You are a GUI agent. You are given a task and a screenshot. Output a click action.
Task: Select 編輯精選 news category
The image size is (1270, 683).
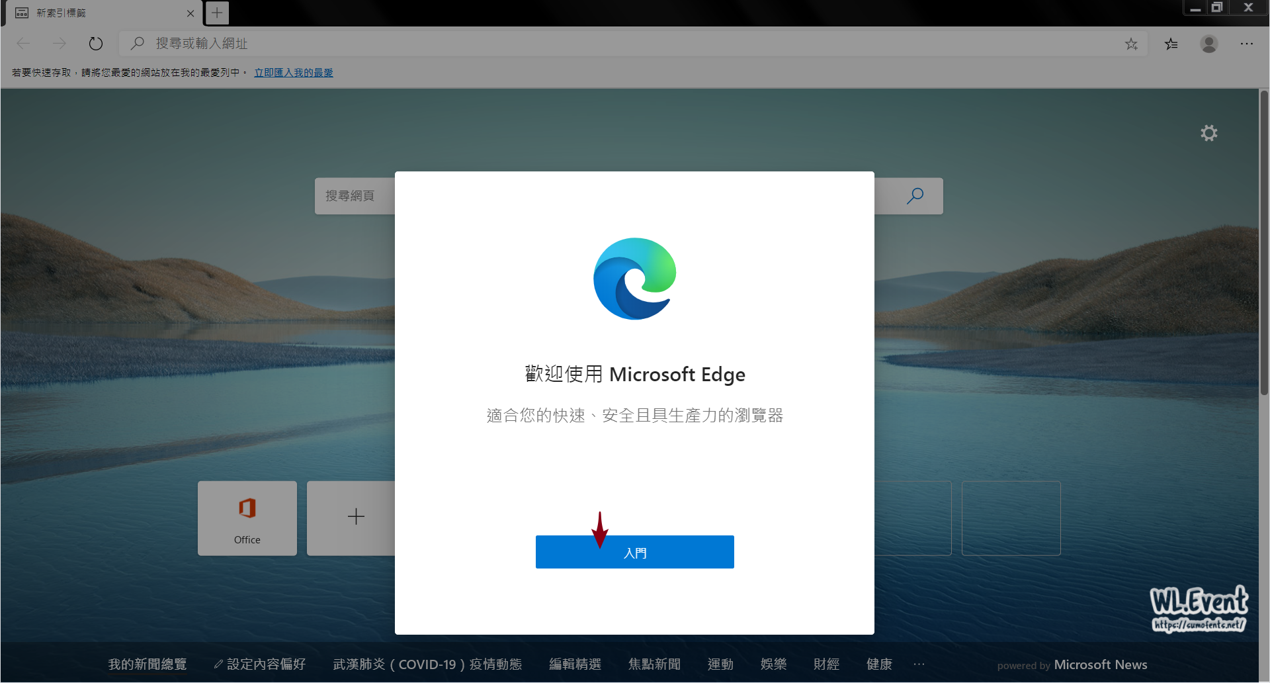pos(575,664)
